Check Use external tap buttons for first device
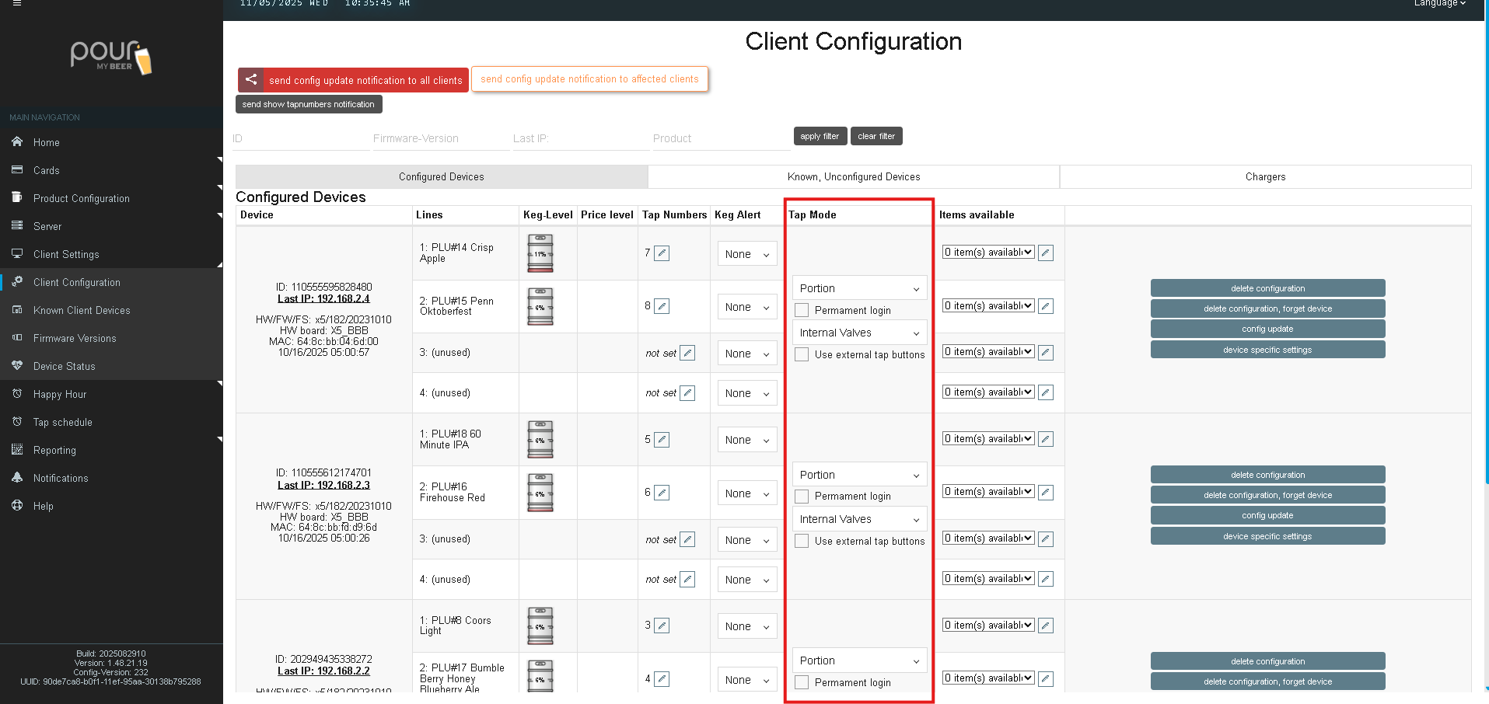The width and height of the screenshot is (1489, 704). click(802, 354)
